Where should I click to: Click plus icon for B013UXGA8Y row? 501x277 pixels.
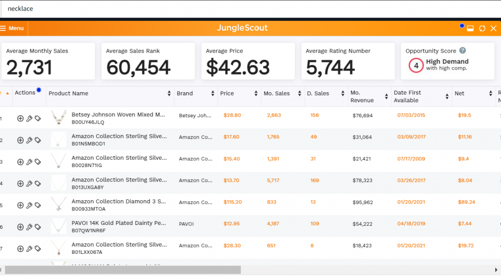tap(20, 184)
